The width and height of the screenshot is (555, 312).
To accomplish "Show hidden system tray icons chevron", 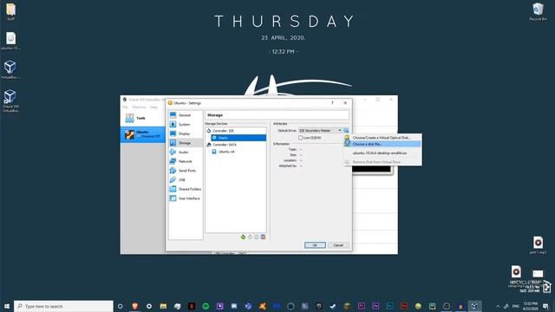I will (x=498, y=306).
